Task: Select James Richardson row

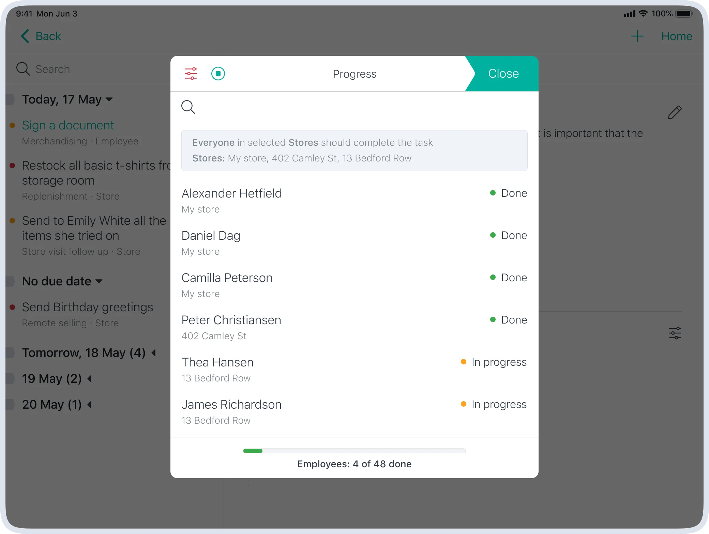Action: pyautogui.click(x=354, y=412)
